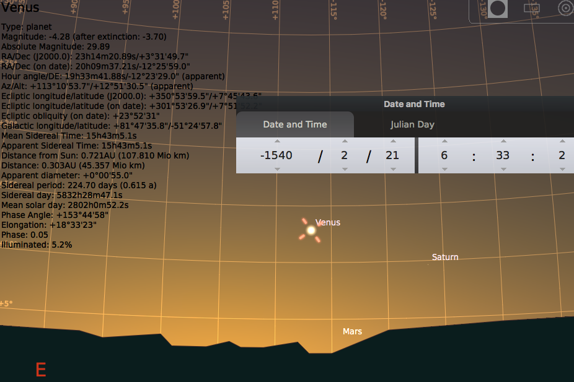Increase the minutes using the up arrow
Viewport: 574px width, 382px height.
[x=503, y=142]
